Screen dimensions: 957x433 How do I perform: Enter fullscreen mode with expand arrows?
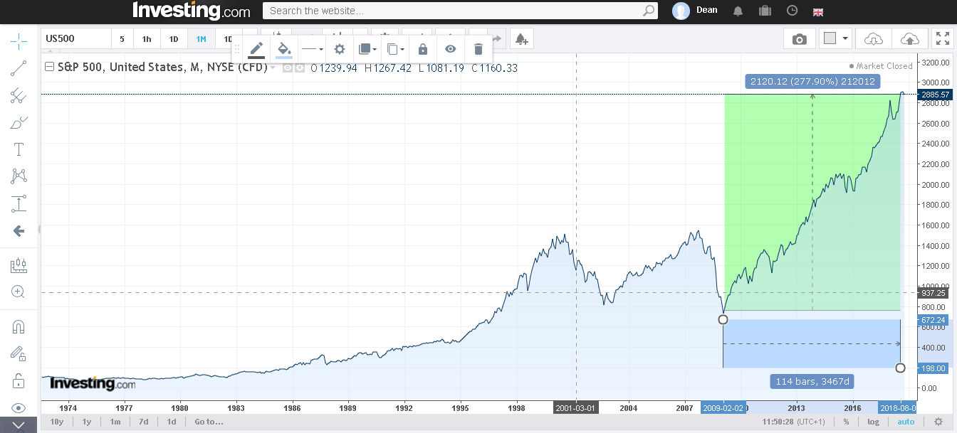pyautogui.click(x=942, y=38)
